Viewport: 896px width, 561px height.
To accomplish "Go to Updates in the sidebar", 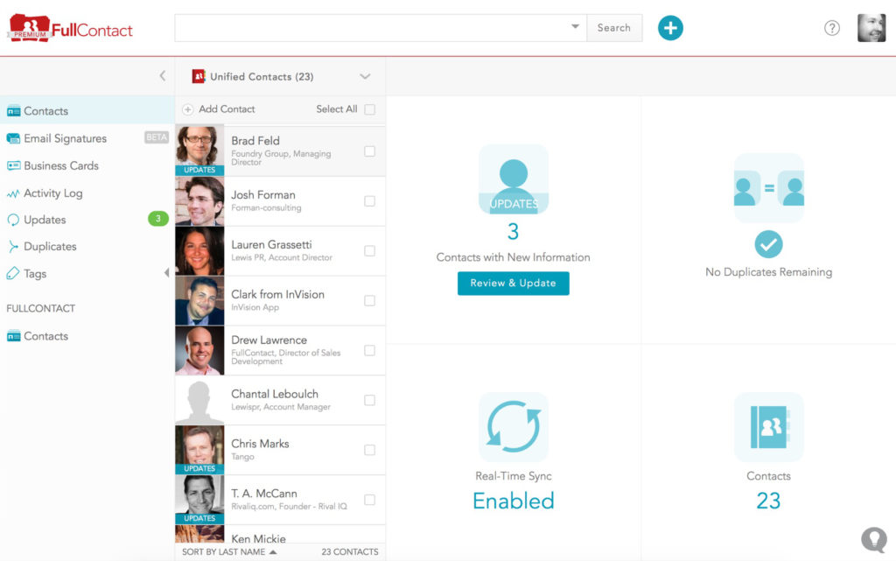I will (x=45, y=220).
